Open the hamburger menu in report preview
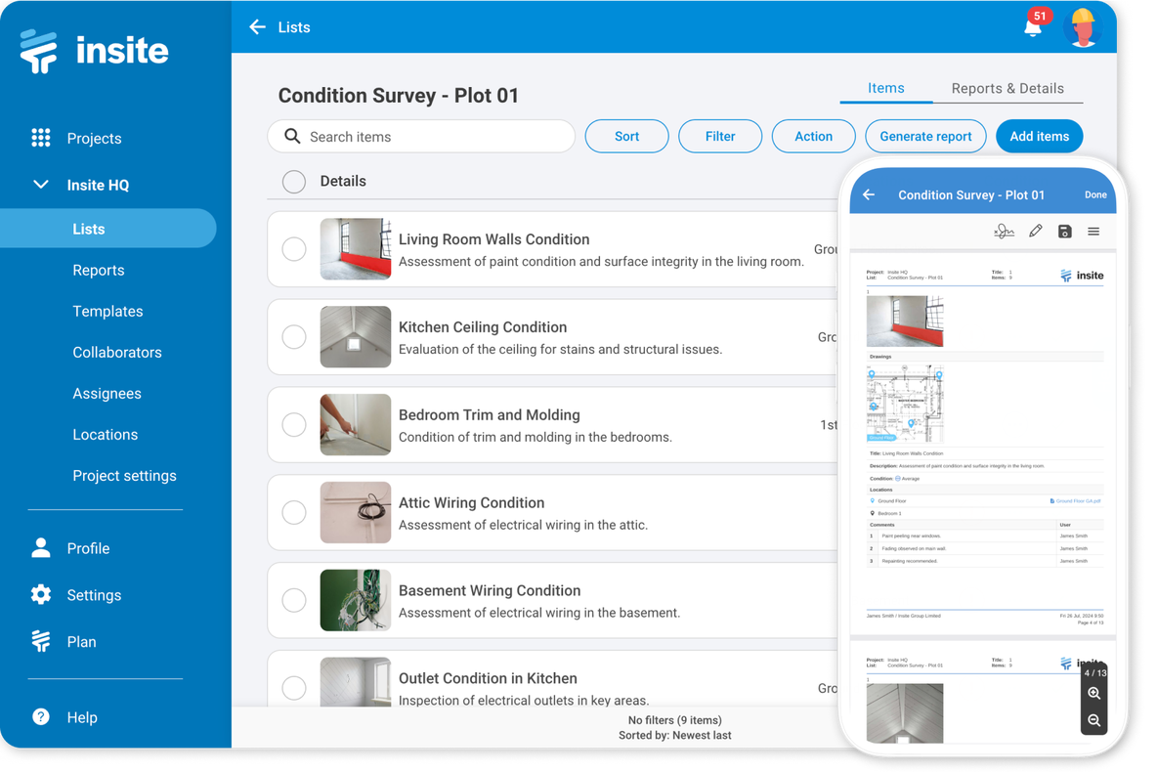The image size is (1157, 772). coord(1093,232)
